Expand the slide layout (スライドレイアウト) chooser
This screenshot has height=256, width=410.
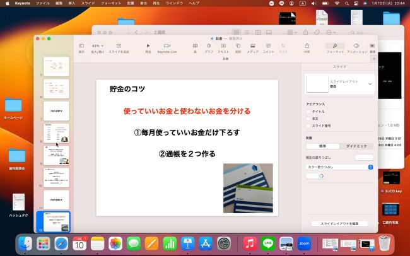point(370,84)
